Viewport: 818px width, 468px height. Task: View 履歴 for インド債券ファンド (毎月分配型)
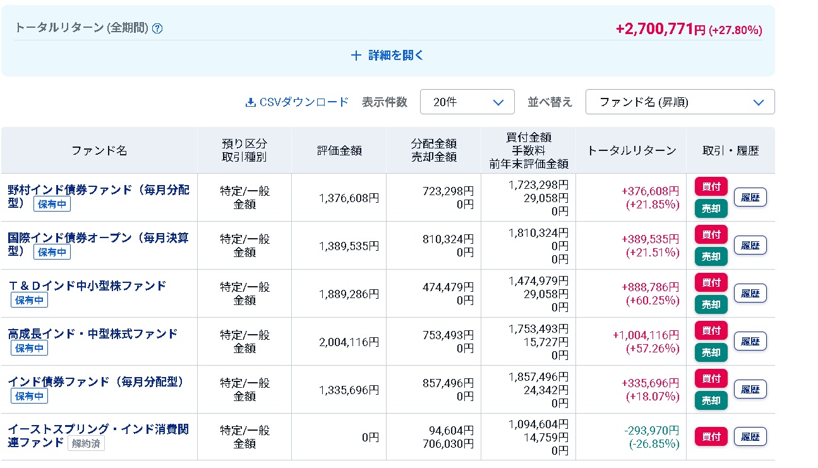pos(750,389)
